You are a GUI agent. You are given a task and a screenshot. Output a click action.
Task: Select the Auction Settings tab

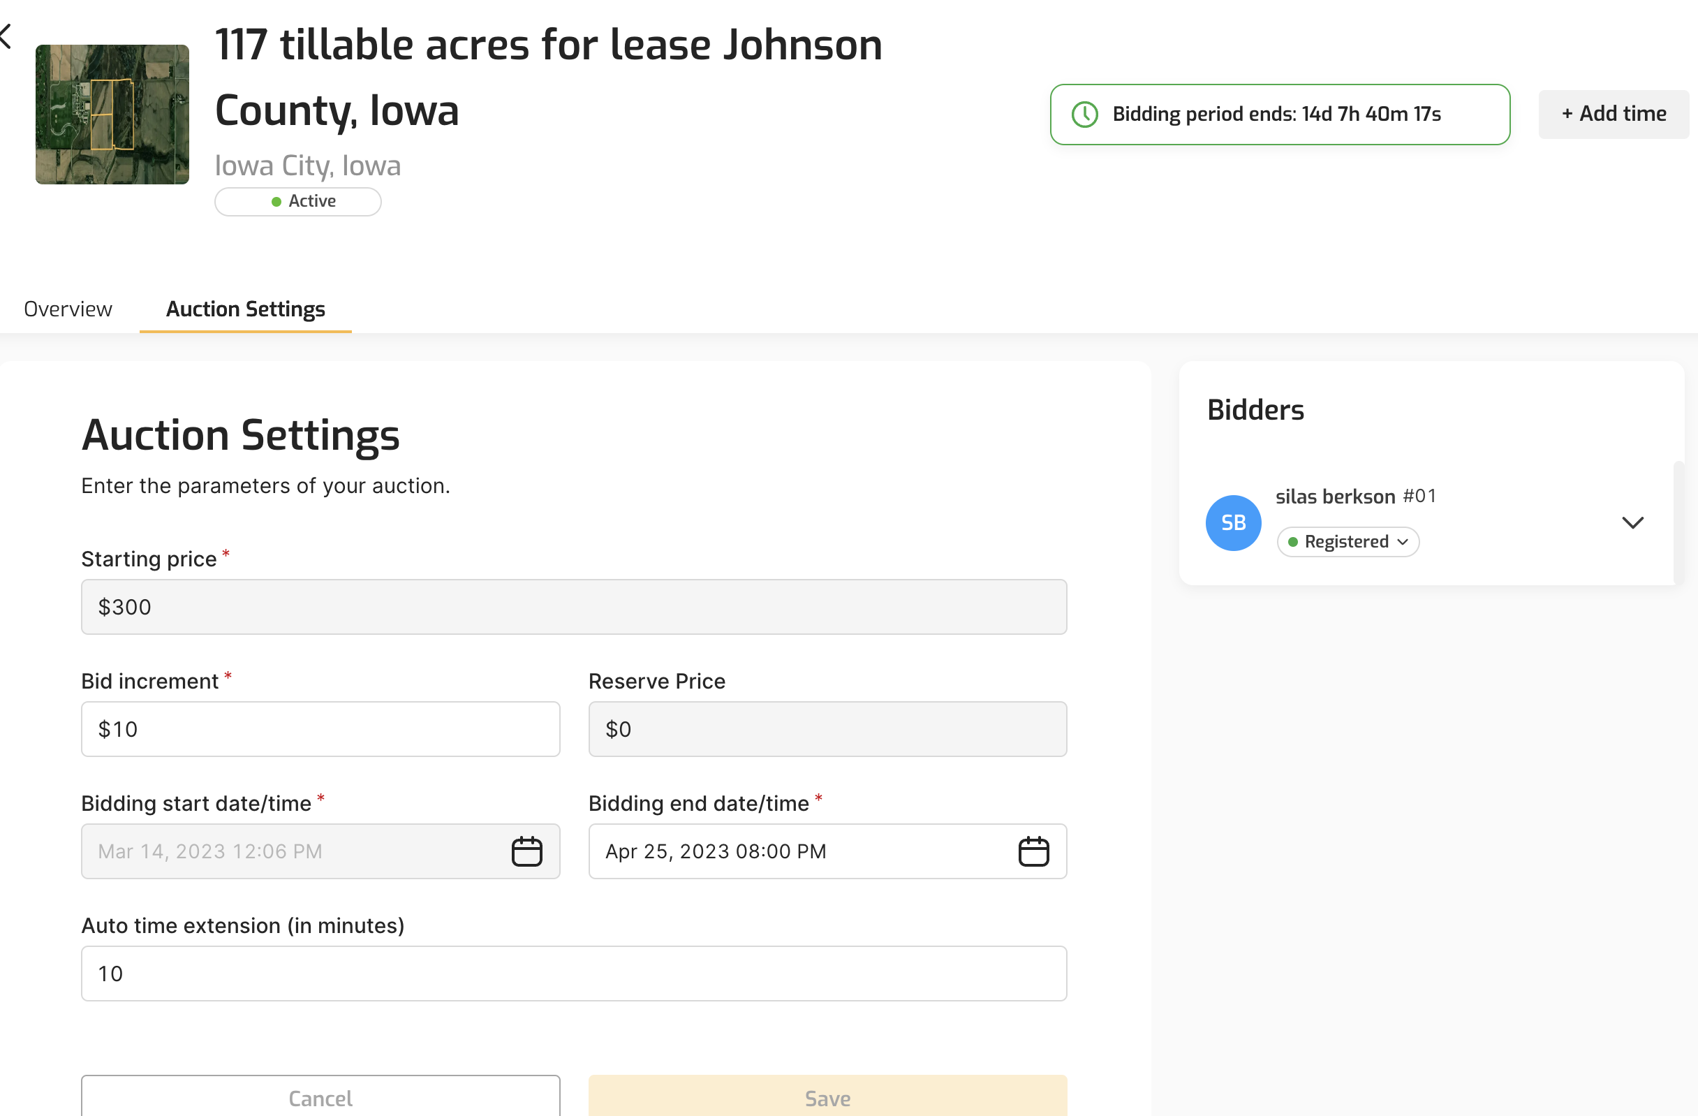tap(246, 309)
